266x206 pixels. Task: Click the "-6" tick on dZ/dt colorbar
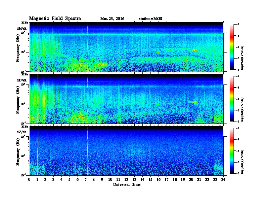click(238, 173)
